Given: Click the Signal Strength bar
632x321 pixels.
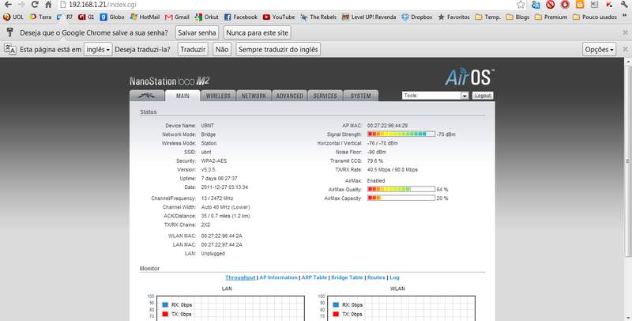Looking at the screenshot, I should click(x=401, y=134).
